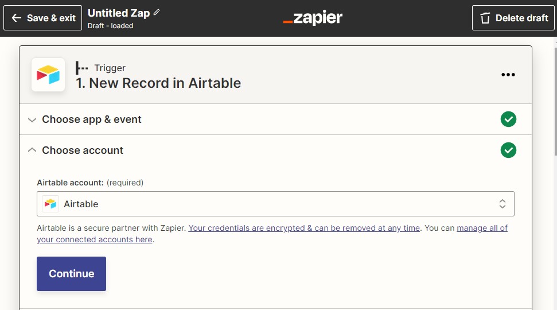This screenshot has height=310, width=557.
Task: Click the trash icon in Delete draft
Action: pyautogui.click(x=485, y=18)
